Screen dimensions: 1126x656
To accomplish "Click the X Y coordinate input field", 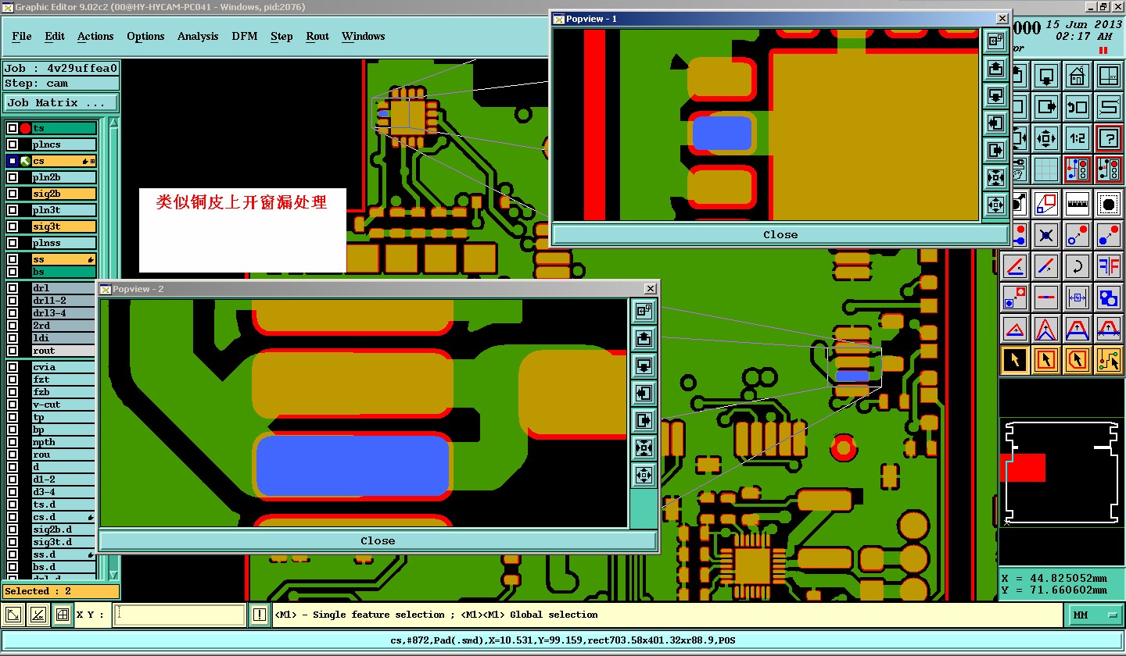I will 179,615.
